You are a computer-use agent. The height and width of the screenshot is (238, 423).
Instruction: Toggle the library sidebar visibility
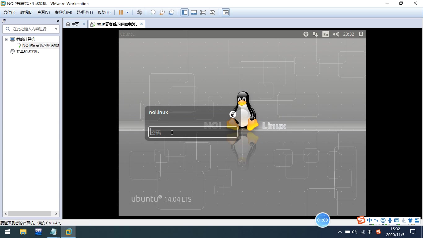click(x=185, y=12)
